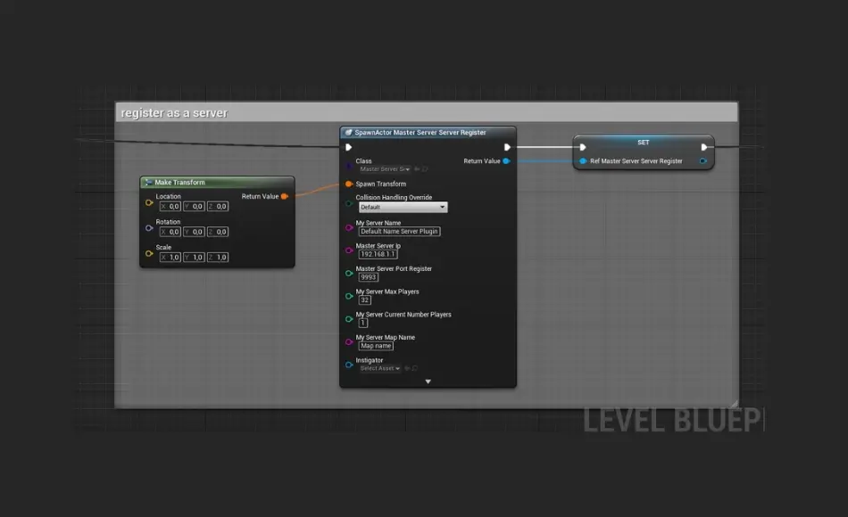848x517 pixels.
Task: Click the Return Value pin on Make Transform
Action: pos(284,196)
